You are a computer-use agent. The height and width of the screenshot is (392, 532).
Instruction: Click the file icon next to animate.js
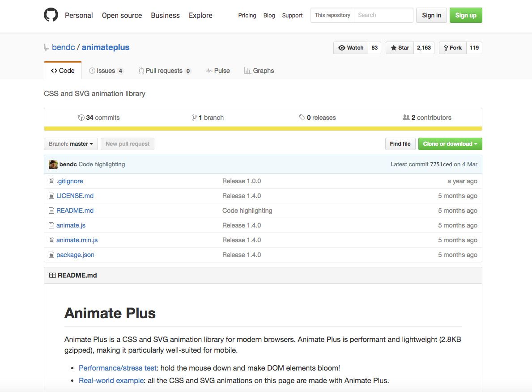pyautogui.click(x=51, y=225)
